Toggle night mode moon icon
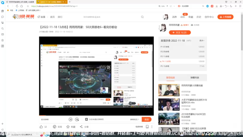Screen dimensions: 243x137 [x=231, y=6]
